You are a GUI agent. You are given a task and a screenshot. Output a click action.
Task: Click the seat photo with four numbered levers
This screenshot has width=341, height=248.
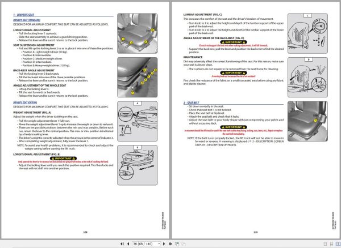(x=138, y=33)
